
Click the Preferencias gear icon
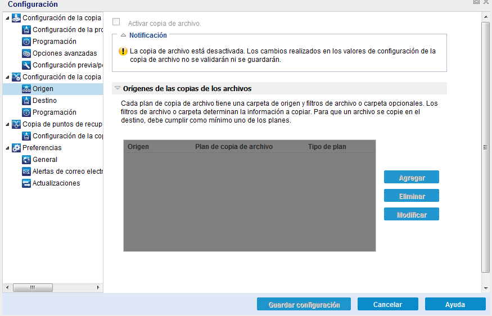point(16,148)
